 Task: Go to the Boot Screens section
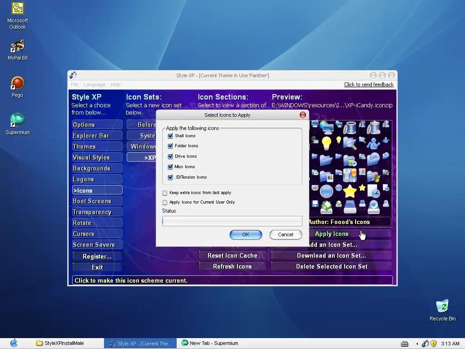(97, 201)
